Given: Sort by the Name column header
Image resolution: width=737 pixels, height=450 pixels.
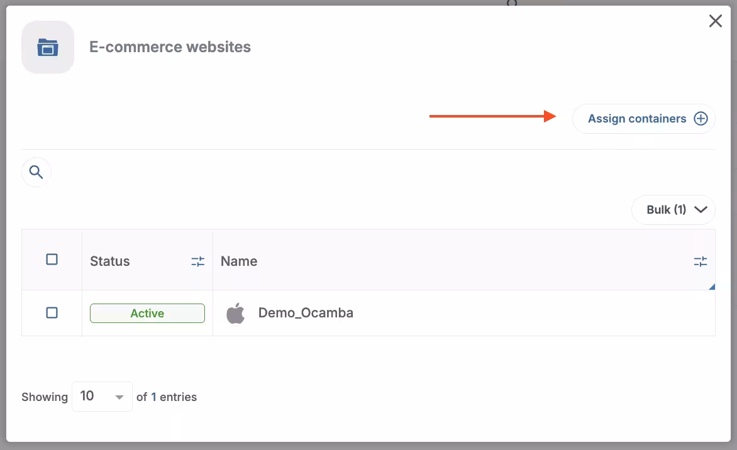Looking at the screenshot, I should pyautogui.click(x=239, y=261).
